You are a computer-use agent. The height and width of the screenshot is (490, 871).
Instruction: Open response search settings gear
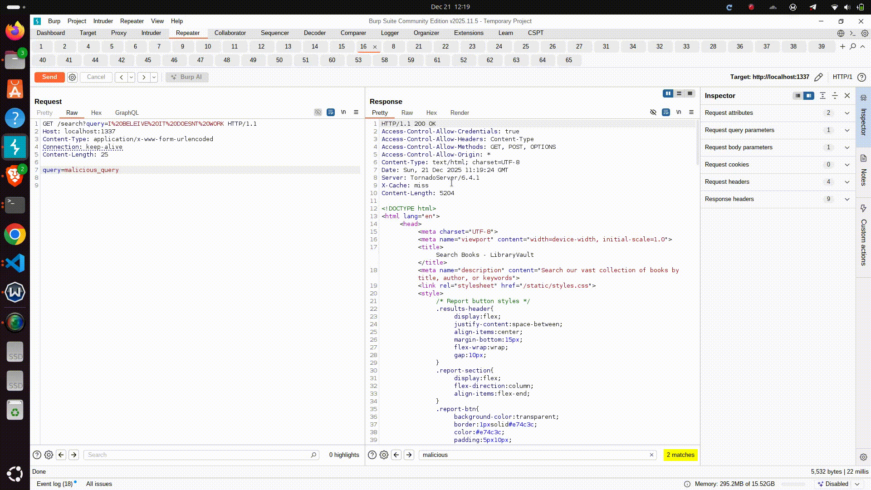point(384,455)
